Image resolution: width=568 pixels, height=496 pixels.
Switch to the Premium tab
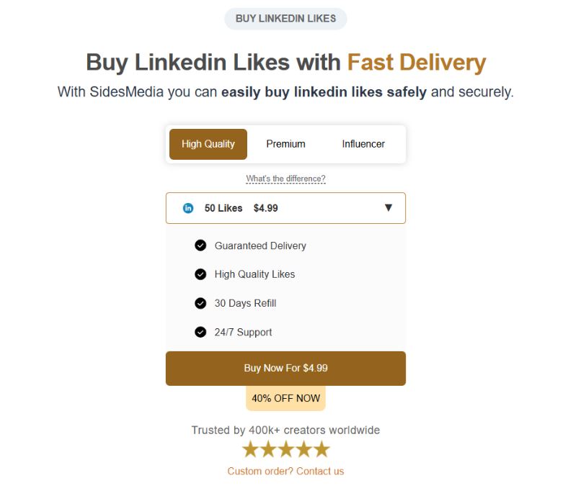click(x=285, y=144)
